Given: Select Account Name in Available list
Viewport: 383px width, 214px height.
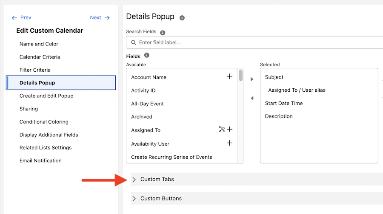Looking at the screenshot, I should coord(149,77).
